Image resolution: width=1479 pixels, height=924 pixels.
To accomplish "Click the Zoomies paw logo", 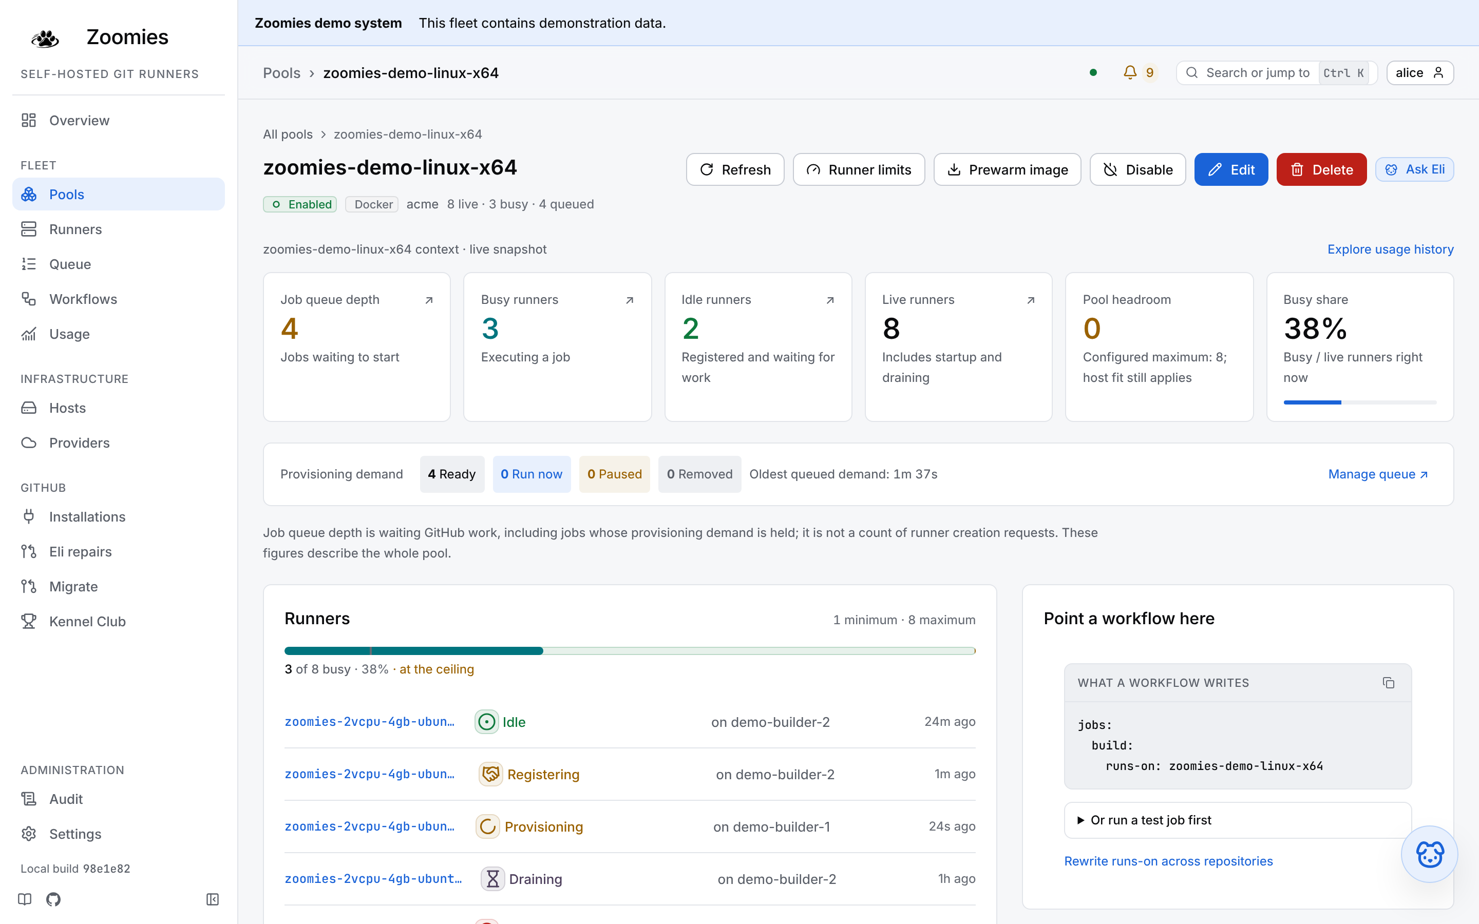I will pos(45,38).
